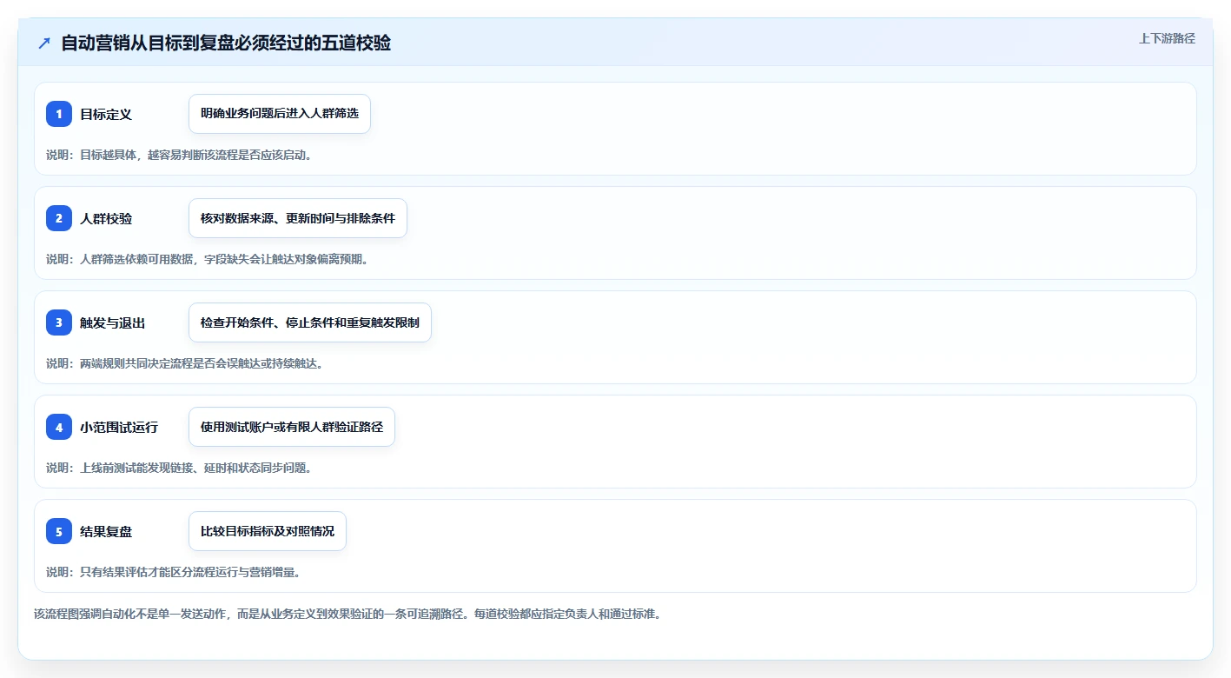Click the note about 字段缺失会让触达对象偏离预期
The width and height of the screenshot is (1231, 678).
coord(208,259)
